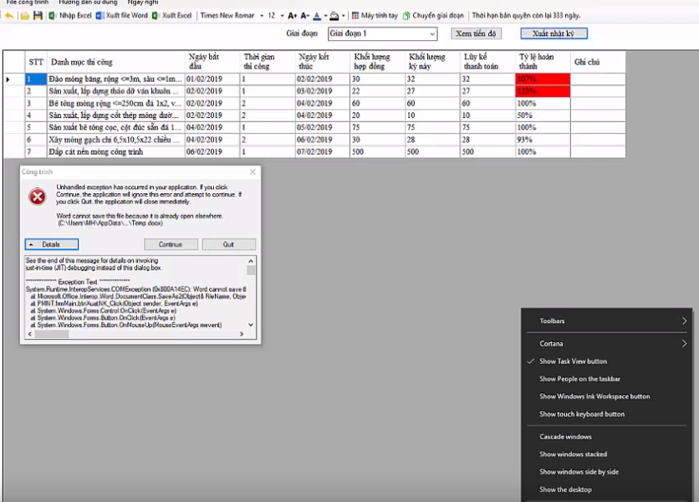Click Quit in the error dialog

(229, 244)
